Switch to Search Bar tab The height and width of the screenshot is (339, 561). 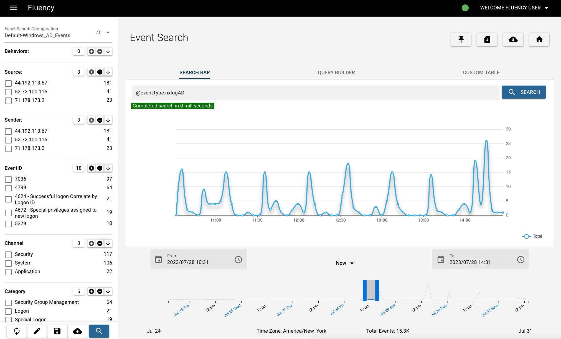(x=194, y=73)
